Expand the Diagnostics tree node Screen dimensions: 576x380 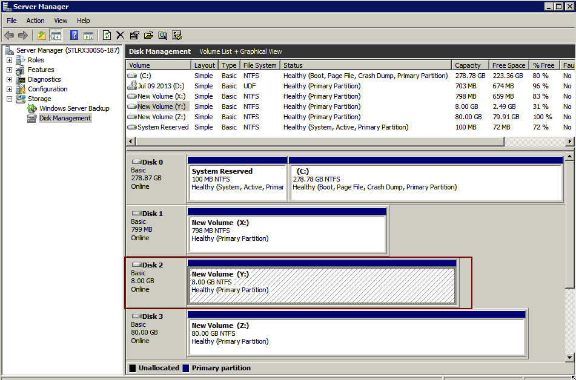(x=9, y=79)
